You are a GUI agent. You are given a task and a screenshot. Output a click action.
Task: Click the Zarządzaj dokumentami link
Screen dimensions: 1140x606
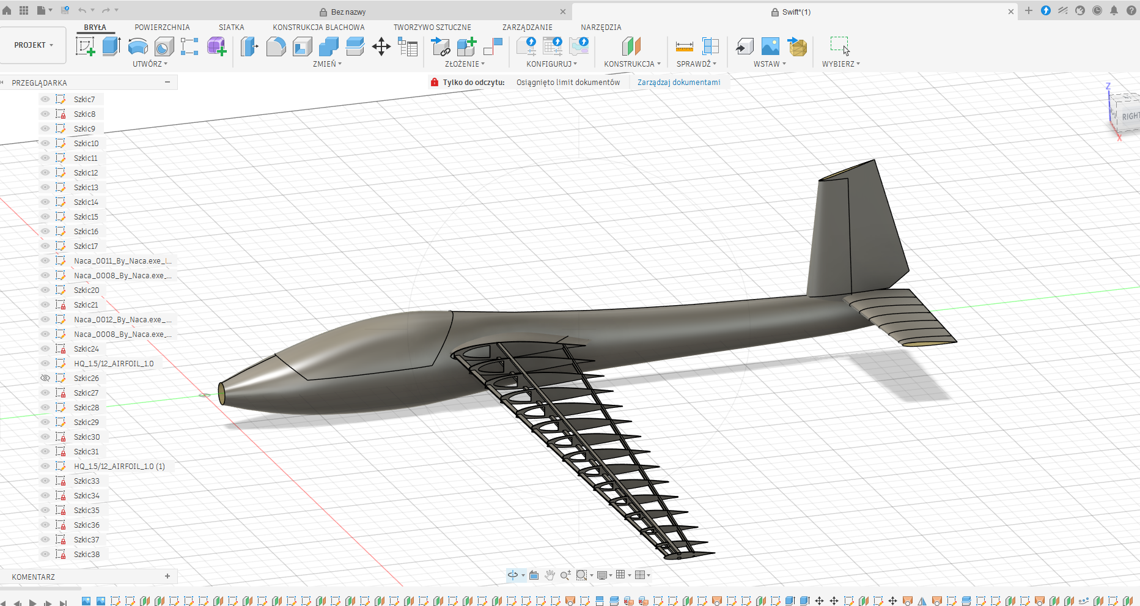678,82
